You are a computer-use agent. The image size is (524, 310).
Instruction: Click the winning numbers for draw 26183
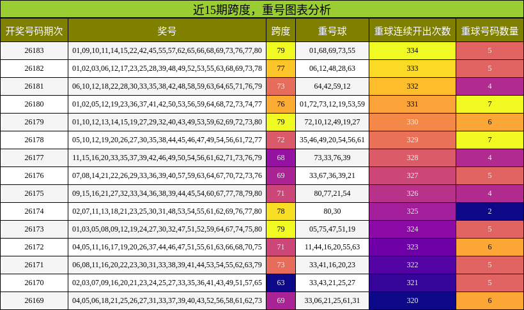pyautogui.click(x=167, y=51)
